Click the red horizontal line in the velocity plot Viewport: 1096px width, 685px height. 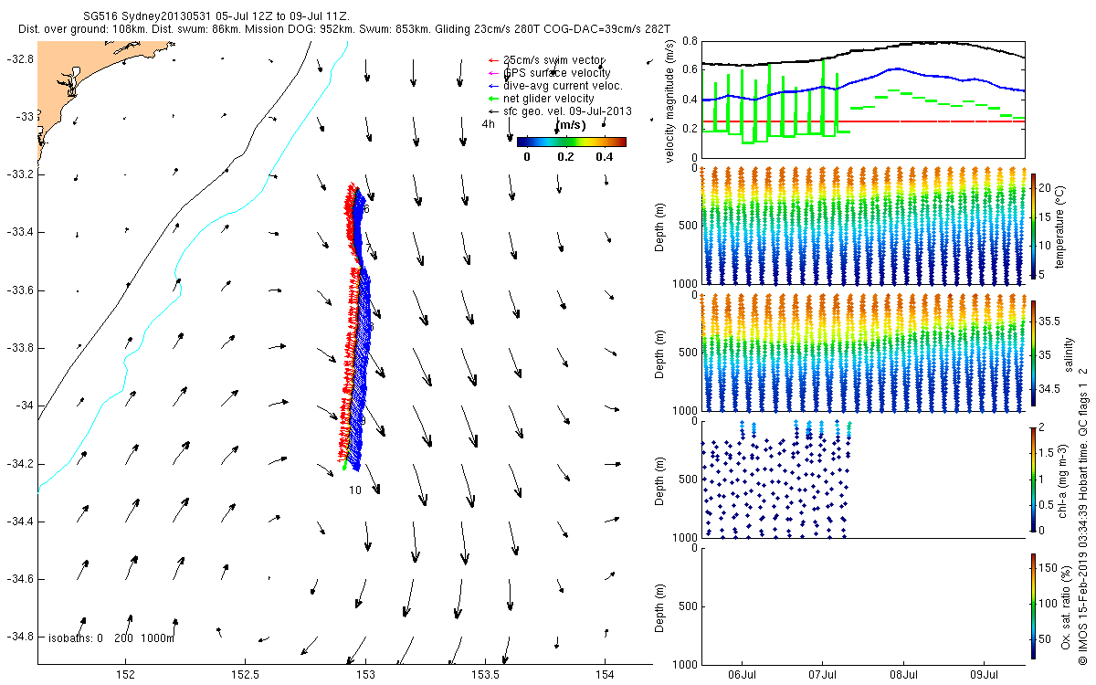pyautogui.click(x=863, y=121)
